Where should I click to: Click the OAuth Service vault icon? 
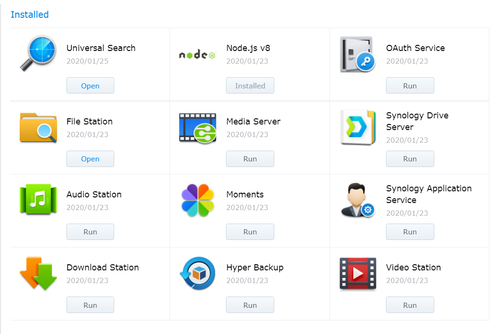click(x=357, y=54)
